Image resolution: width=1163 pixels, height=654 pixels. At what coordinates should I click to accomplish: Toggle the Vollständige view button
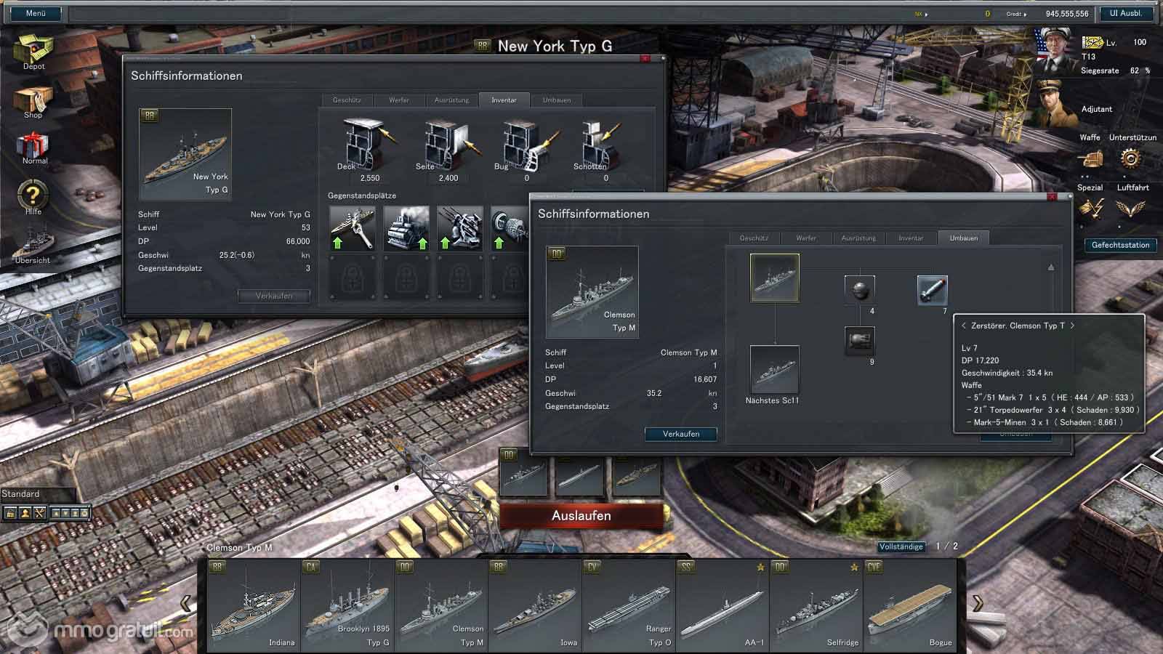901,546
